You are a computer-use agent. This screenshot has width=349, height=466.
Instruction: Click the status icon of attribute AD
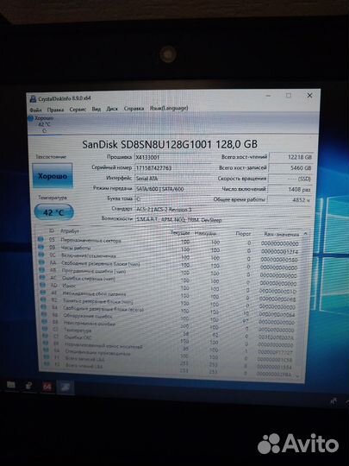(43, 286)
